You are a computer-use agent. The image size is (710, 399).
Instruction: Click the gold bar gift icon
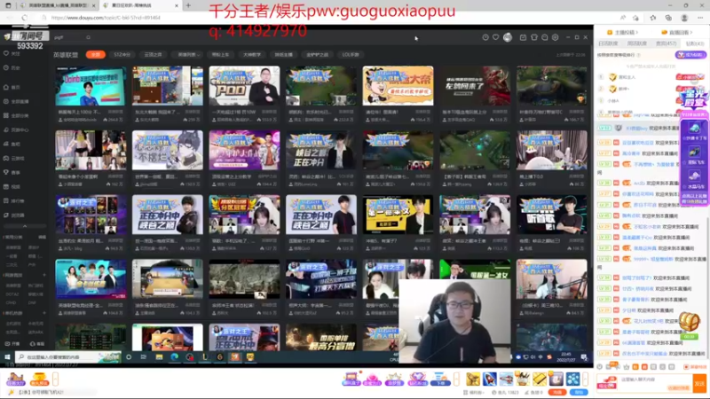(x=540, y=379)
